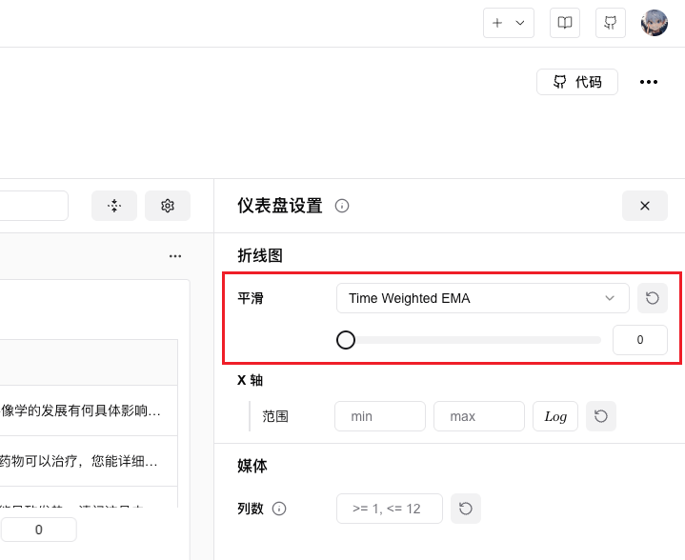Open chart panel ellipsis menu
Image resolution: width=685 pixels, height=560 pixels.
point(175,256)
